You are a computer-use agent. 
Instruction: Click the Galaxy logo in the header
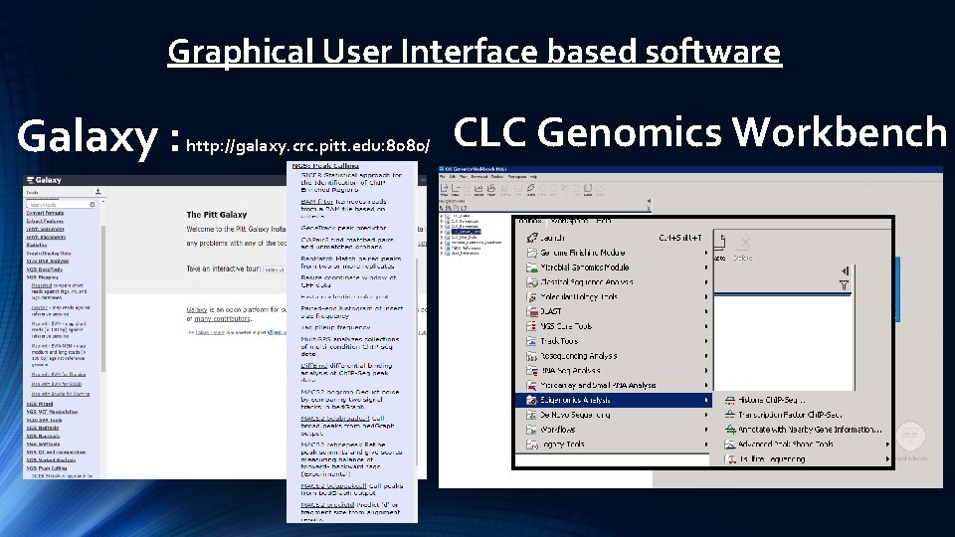(x=44, y=180)
